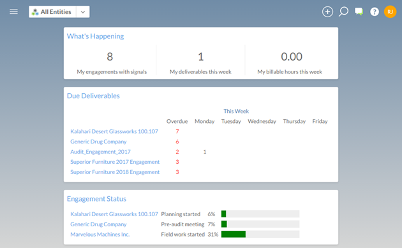Click the This Week label
This screenshot has width=402, height=248.
[236, 111]
